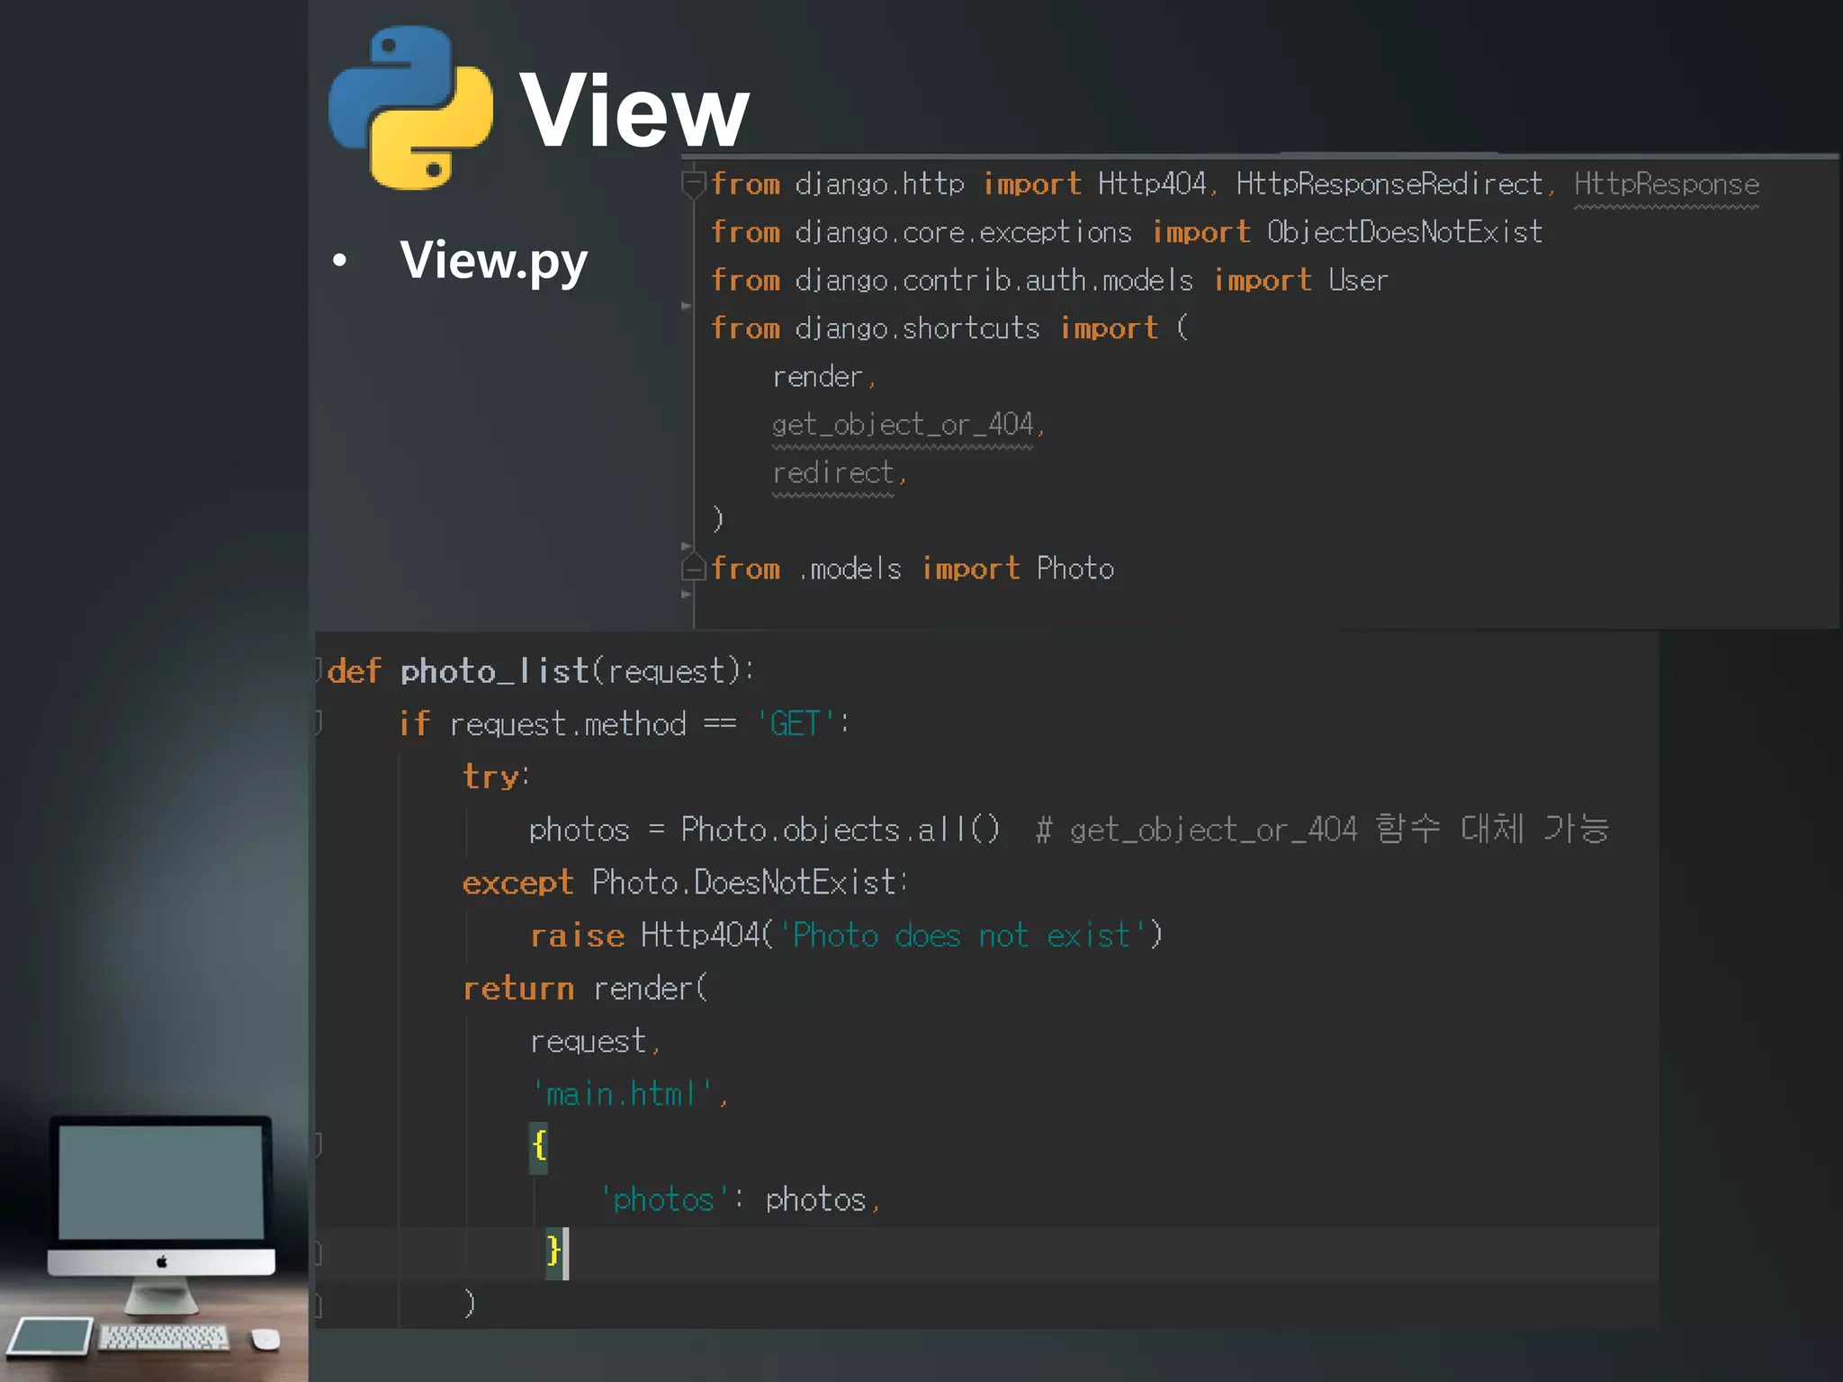This screenshot has width=1843, height=1382.
Task: Click the 'main.html' string
Action: click(623, 1094)
